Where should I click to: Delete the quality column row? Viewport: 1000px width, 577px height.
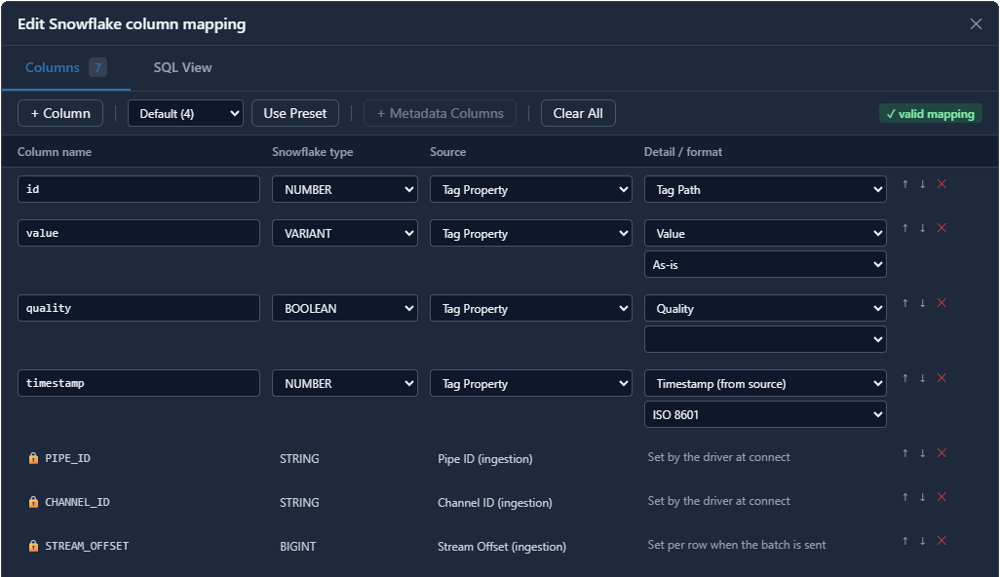point(942,303)
